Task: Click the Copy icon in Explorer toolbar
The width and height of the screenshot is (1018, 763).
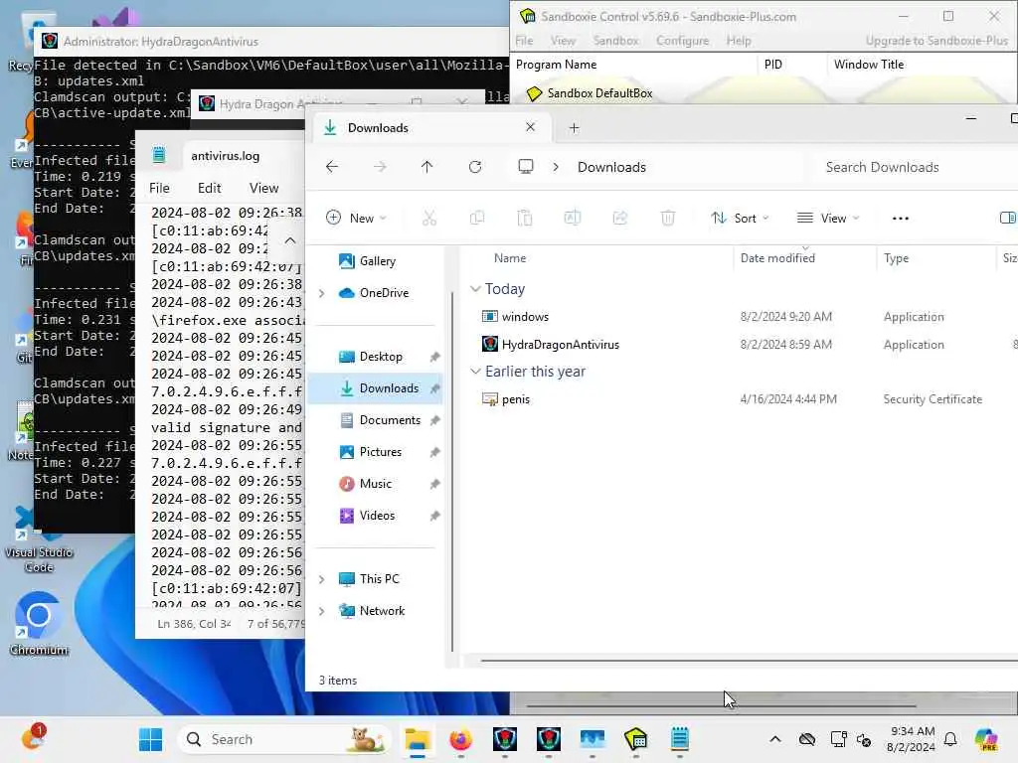Action: point(477,218)
